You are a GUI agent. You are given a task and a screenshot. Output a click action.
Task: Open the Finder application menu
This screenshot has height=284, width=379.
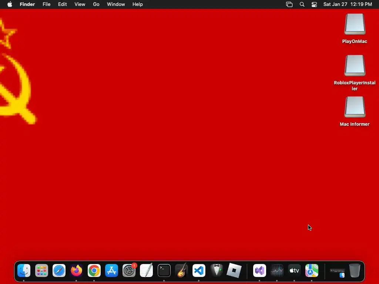click(x=27, y=4)
